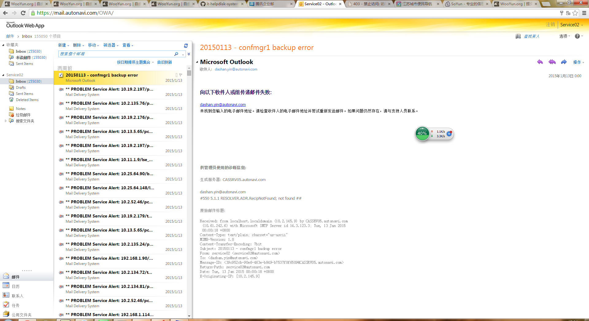Click the blue plus on speed widget
This screenshot has height=321, width=589.
[449, 134]
